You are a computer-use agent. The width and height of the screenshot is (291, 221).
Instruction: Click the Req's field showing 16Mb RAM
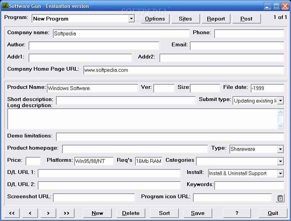coord(149,161)
